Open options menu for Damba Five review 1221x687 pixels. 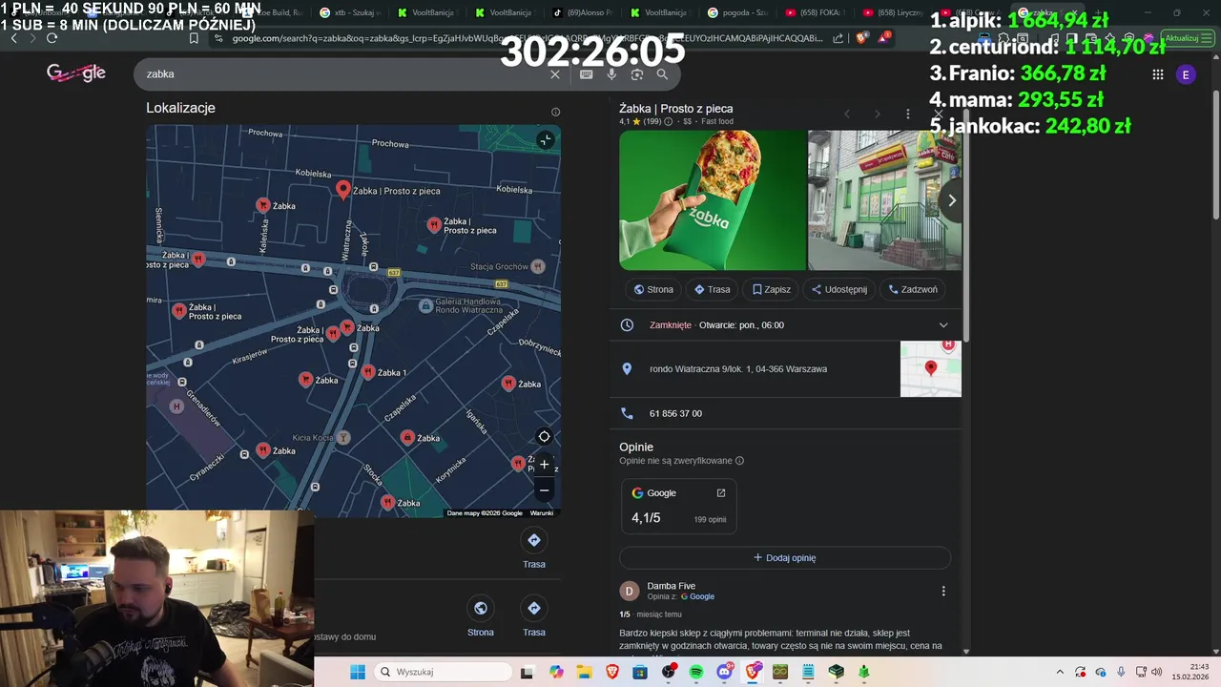pos(943,592)
